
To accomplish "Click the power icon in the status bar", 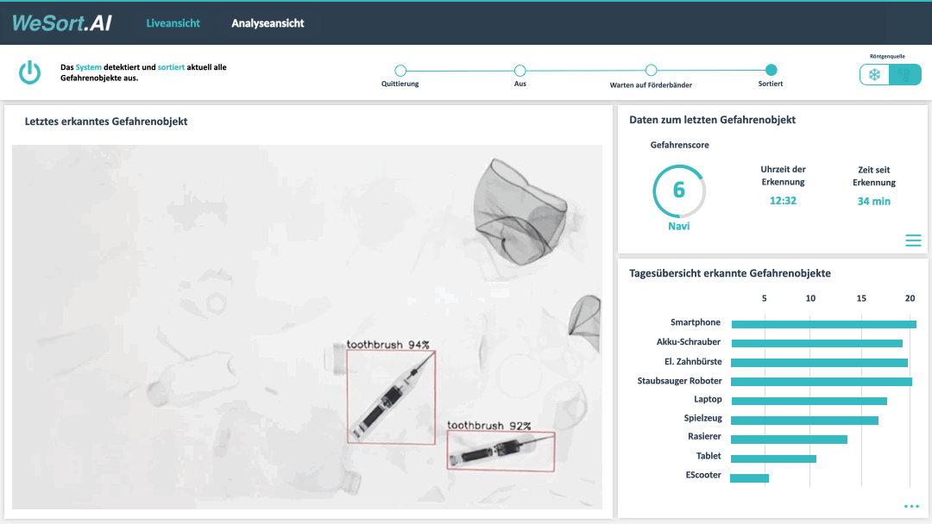I will (x=29, y=72).
